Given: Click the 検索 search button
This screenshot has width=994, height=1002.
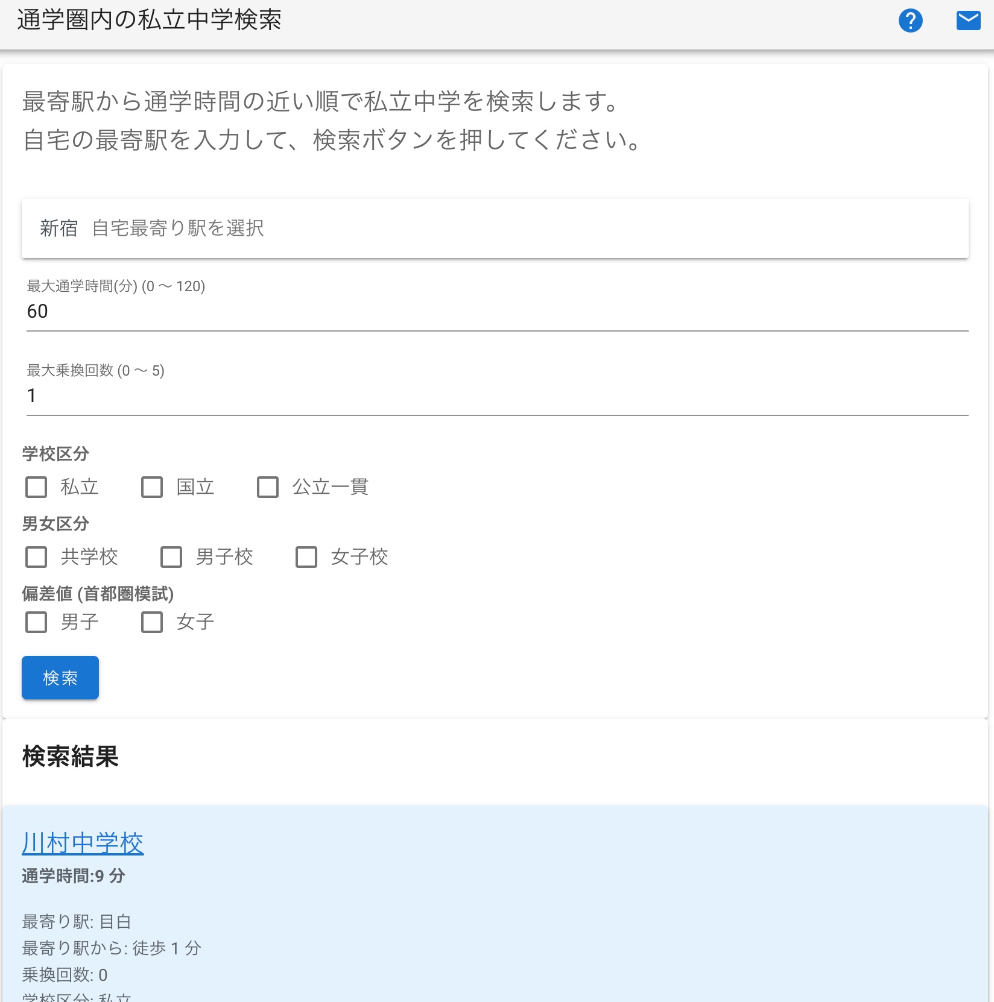Looking at the screenshot, I should [x=60, y=677].
